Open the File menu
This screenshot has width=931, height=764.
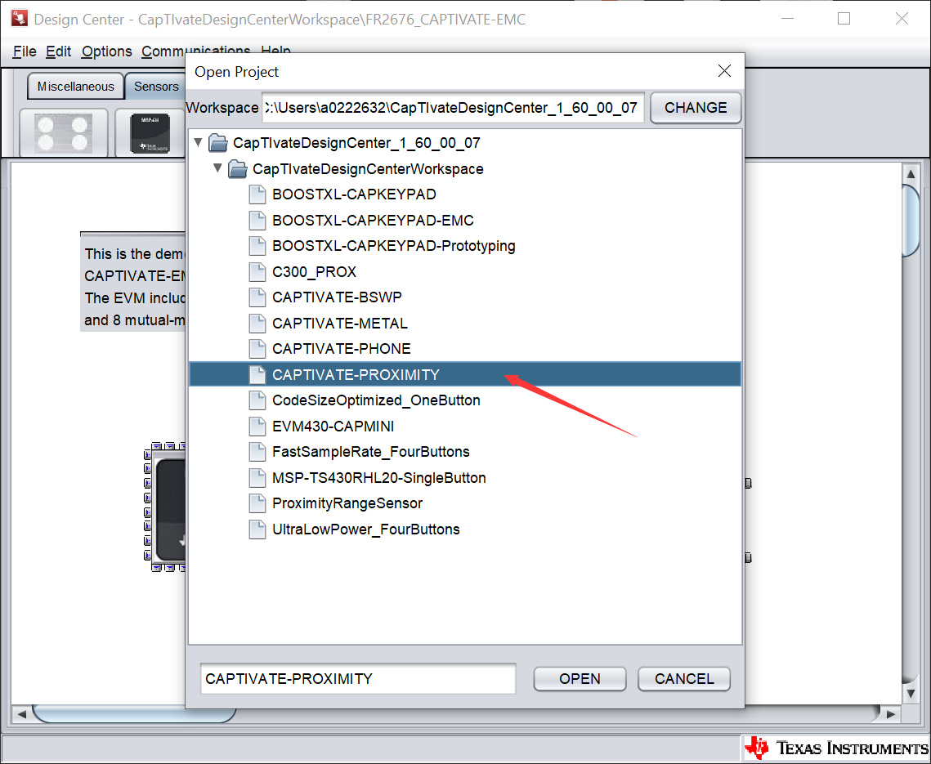25,51
